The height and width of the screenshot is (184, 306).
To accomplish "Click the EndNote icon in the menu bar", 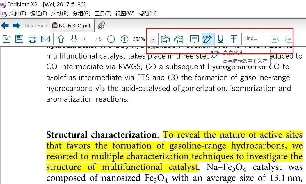I will click(4, 13).
